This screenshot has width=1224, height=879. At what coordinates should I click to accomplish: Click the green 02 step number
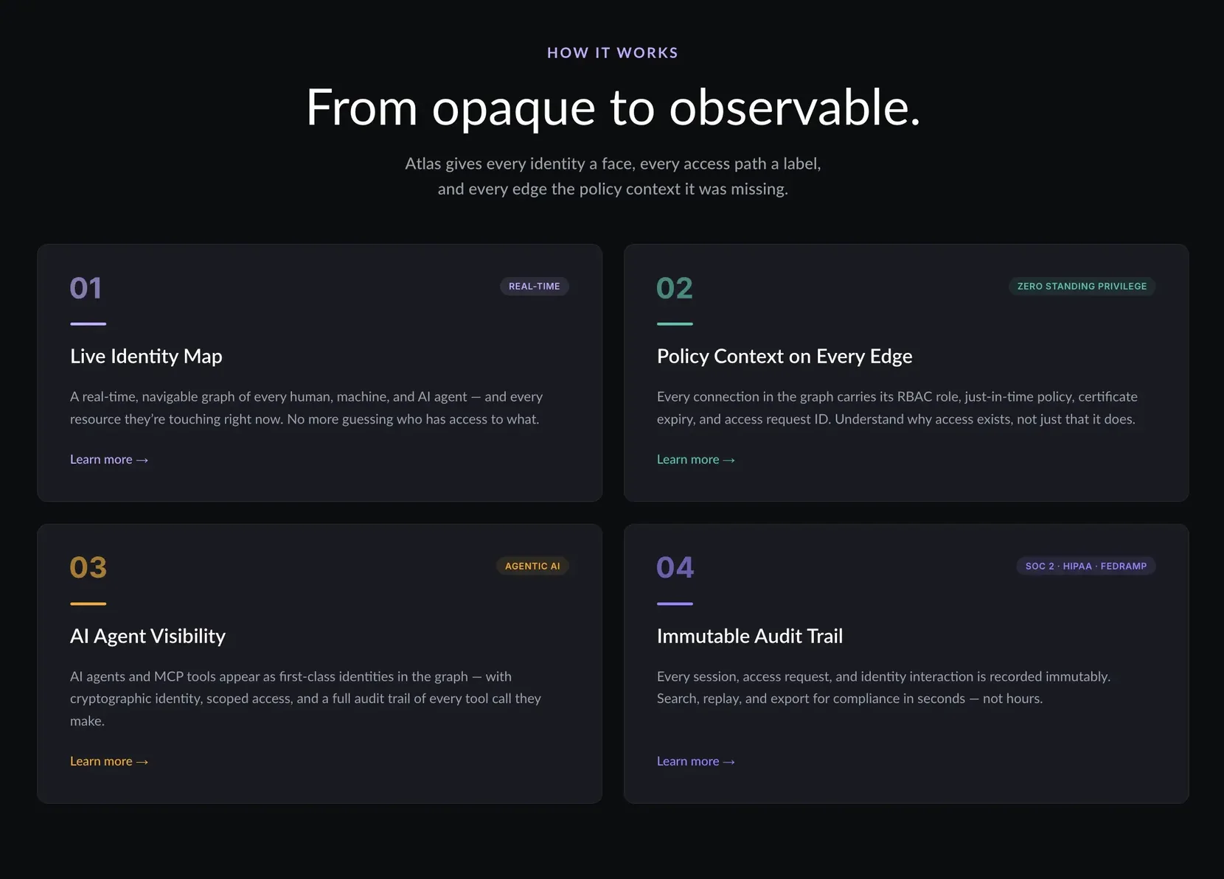tap(675, 288)
